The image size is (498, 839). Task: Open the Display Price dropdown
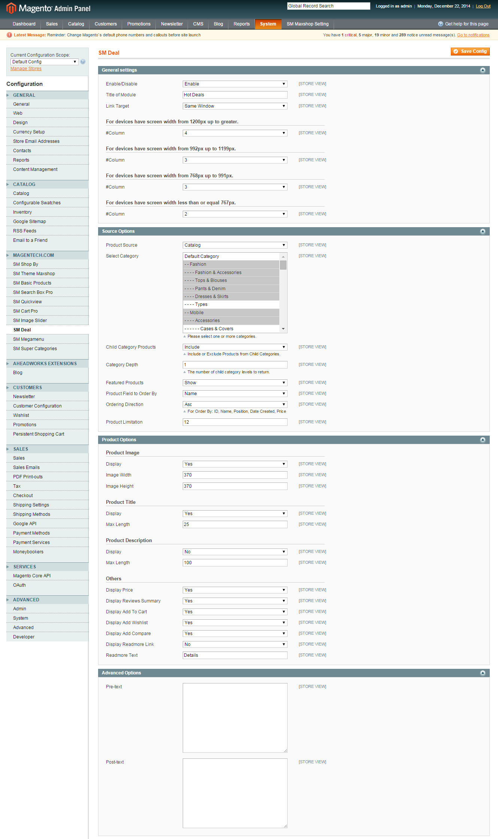point(235,590)
